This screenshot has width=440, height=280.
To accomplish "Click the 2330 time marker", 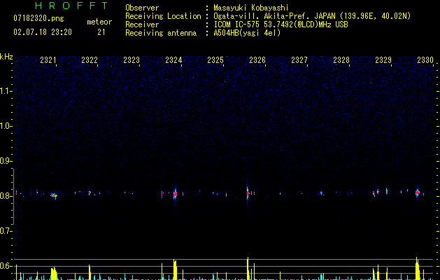I will coord(425,59).
